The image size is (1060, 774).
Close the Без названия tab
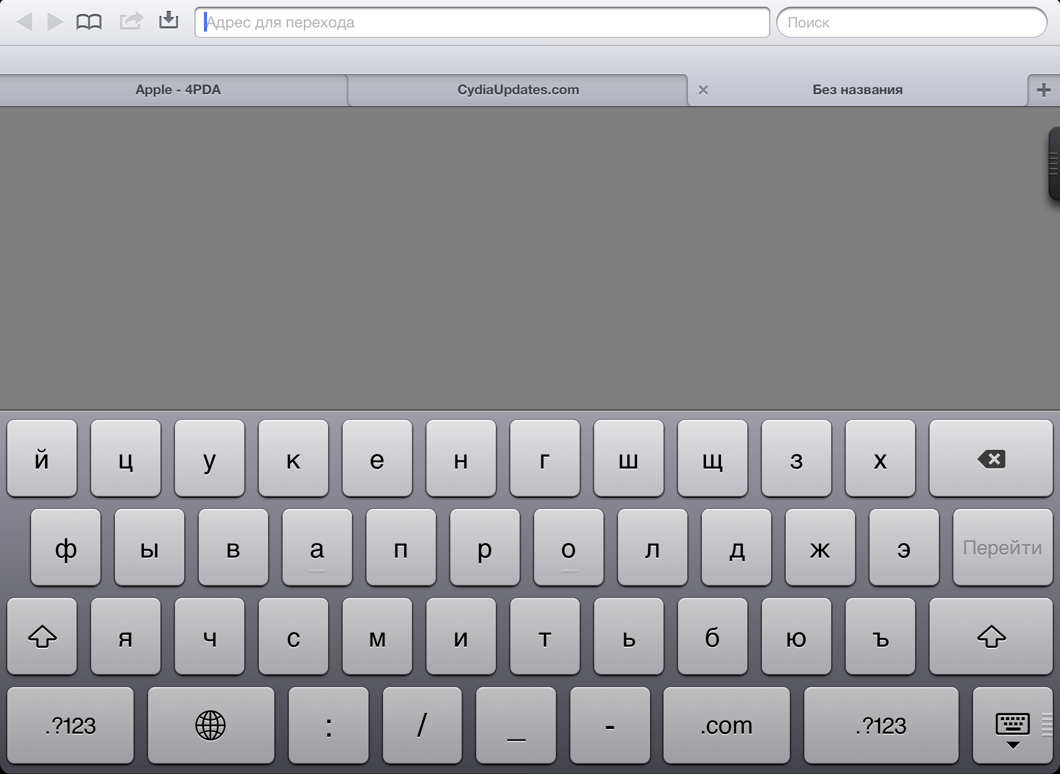(703, 90)
